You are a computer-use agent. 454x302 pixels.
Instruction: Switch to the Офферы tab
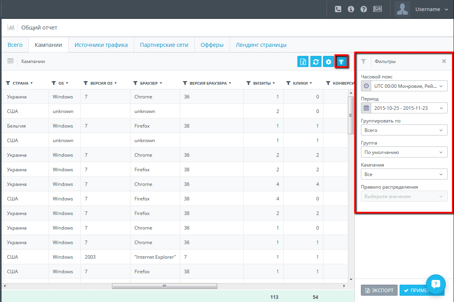click(212, 45)
